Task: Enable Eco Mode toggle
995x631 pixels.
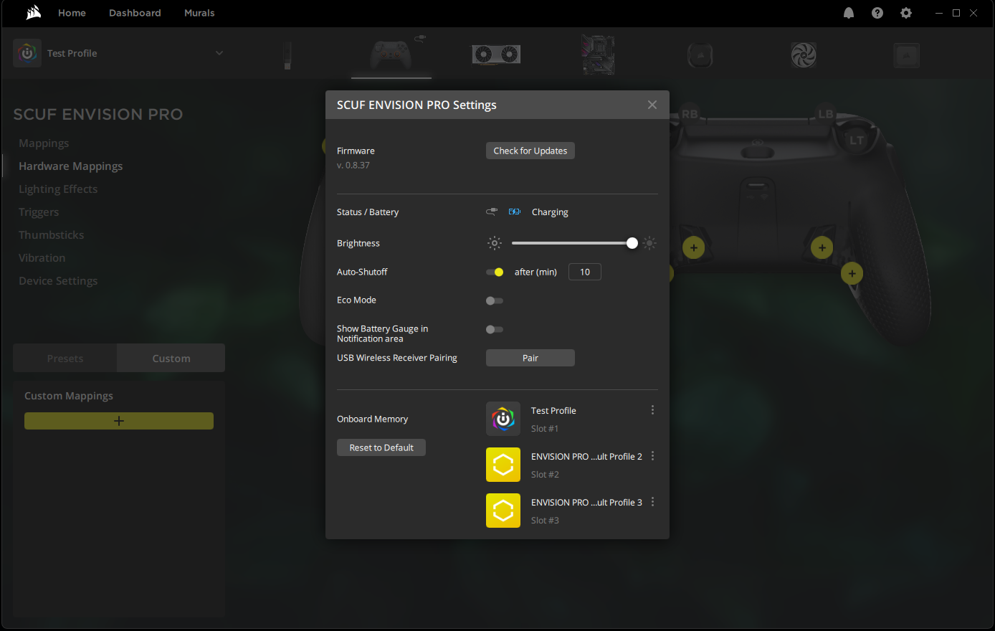Action: (x=495, y=300)
